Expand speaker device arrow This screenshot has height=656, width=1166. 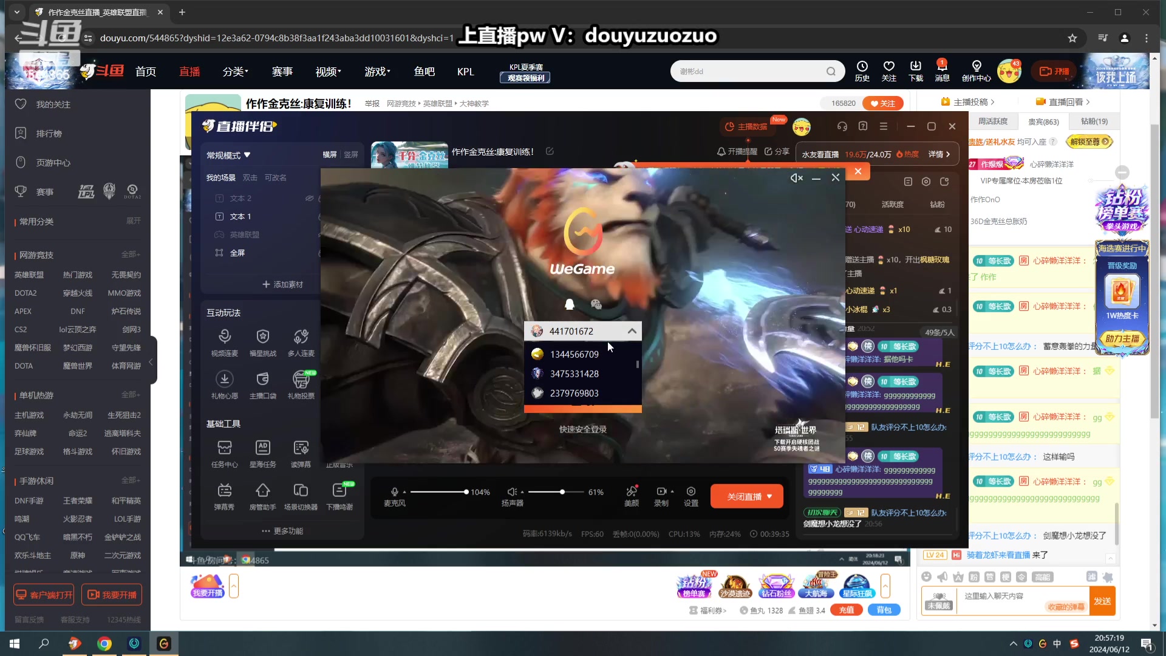click(x=522, y=492)
